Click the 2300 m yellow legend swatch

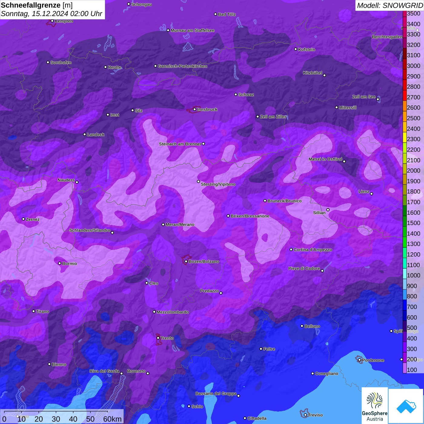pos(405,137)
